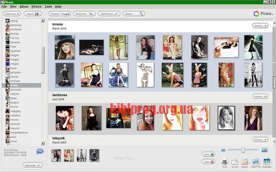Click the Export icon
Viewport: 276px width, 172px height.
(x=245, y=161)
